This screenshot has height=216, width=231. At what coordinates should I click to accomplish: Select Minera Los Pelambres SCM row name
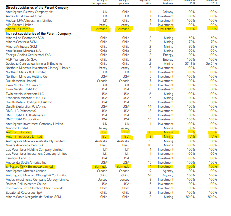click(25, 38)
